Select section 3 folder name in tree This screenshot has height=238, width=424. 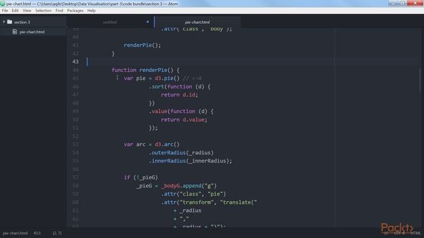point(22,22)
